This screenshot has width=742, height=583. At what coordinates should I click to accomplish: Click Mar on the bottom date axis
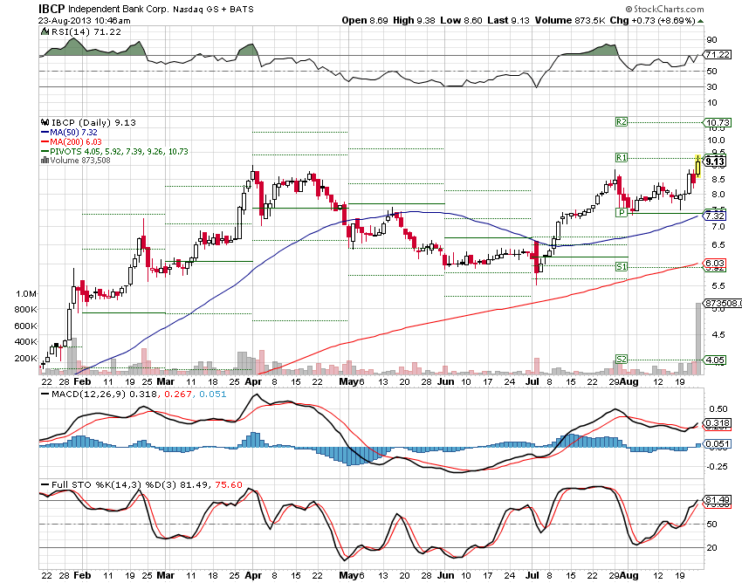165,575
